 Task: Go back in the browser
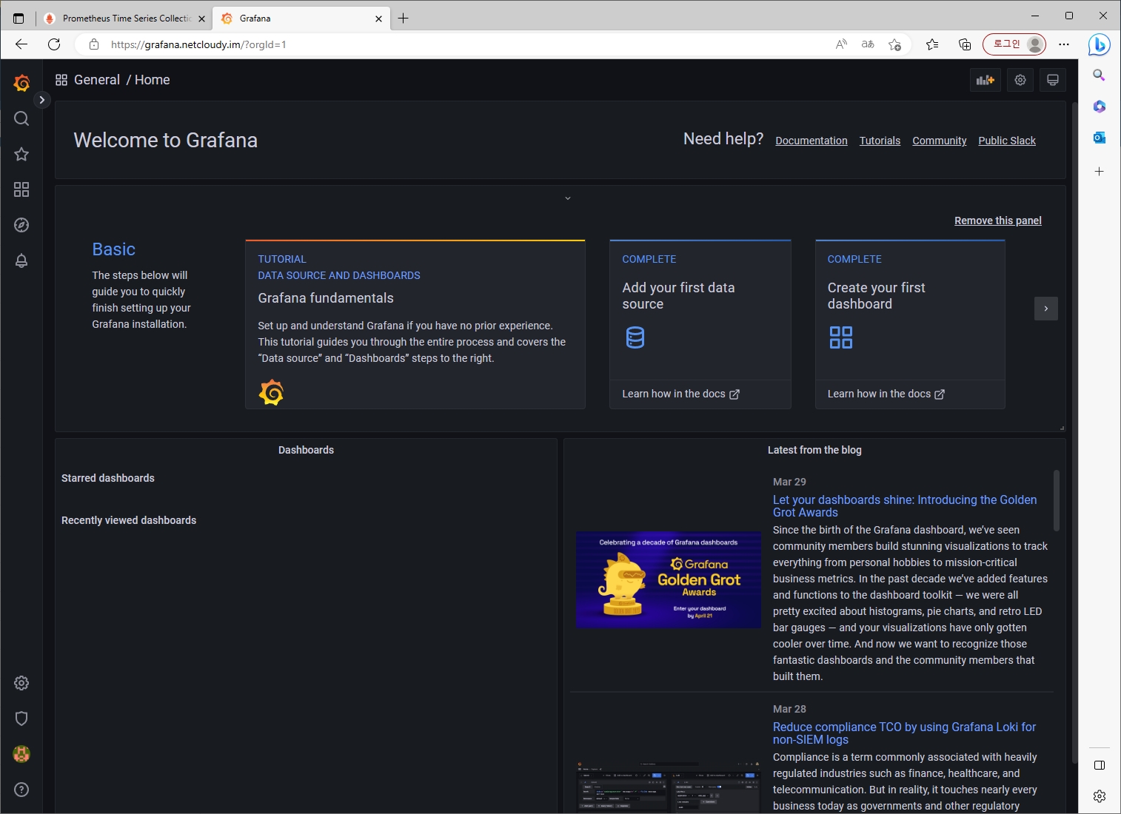pyautogui.click(x=21, y=44)
